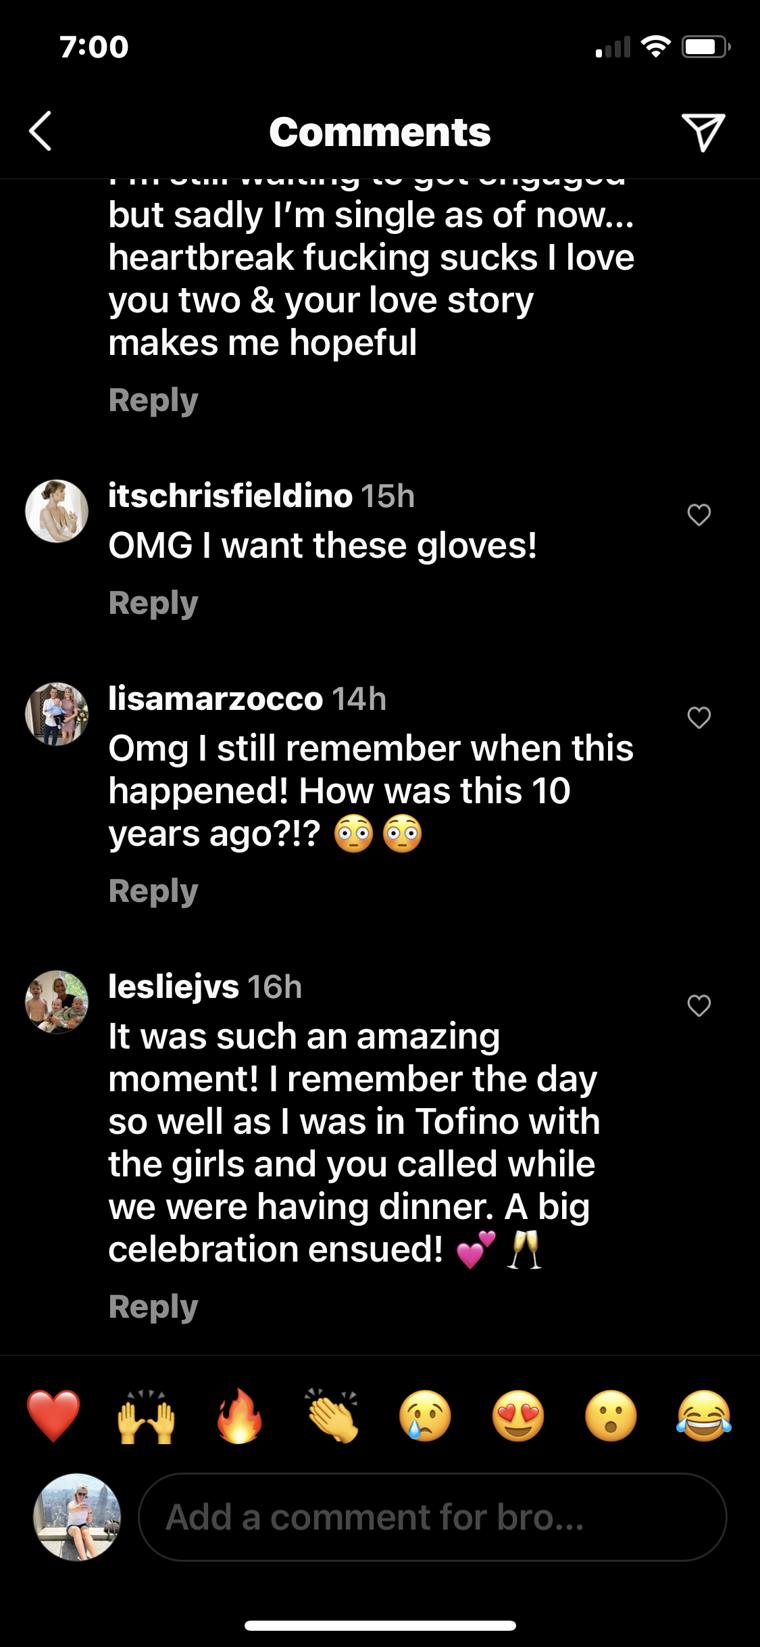Screen dimensions: 760x1647
Task: Tap the raised hands emoji
Action: pyautogui.click(x=147, y=1415)
